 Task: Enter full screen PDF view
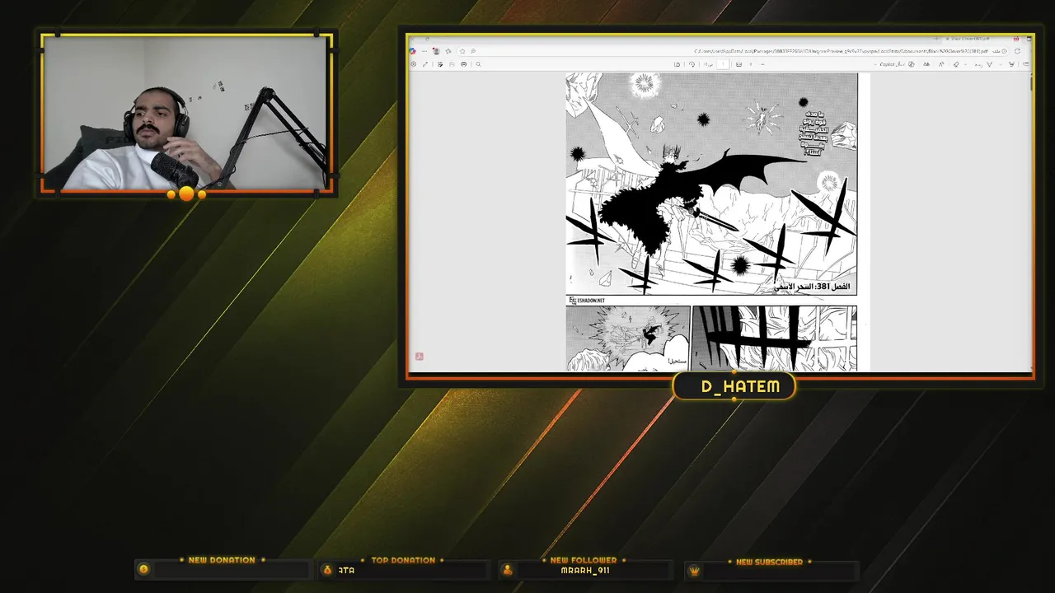pyautogui.click(x=425, y=64)
